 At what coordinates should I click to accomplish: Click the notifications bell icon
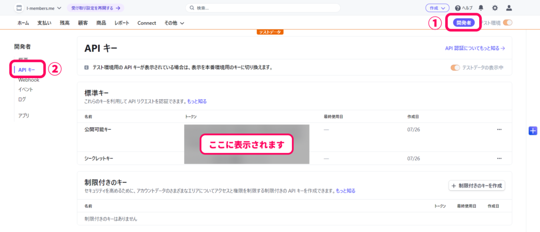[x=481, y=8]
